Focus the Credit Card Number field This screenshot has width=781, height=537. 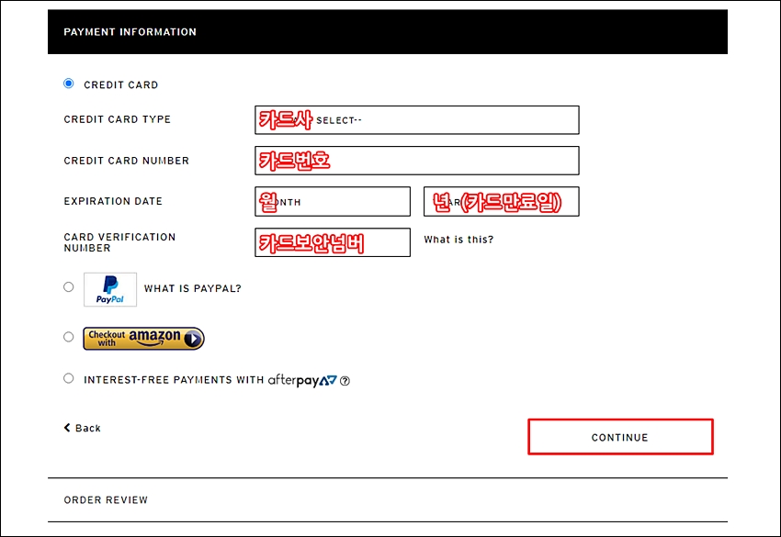(x=417, y=161)
